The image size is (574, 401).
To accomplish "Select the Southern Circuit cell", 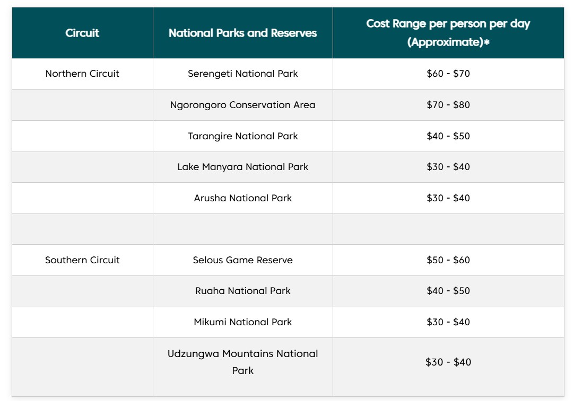I will point(82,260).
